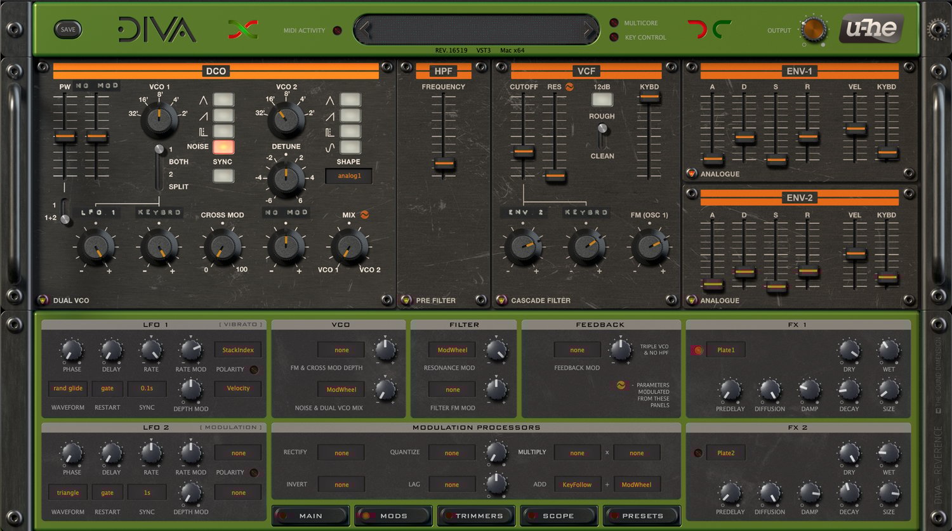Select VCO 1 sawtooth waveform button

click(223, 115)
